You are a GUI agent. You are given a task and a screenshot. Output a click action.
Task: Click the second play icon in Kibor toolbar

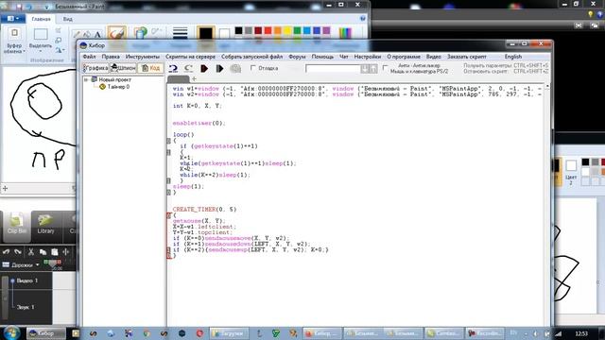219,69
